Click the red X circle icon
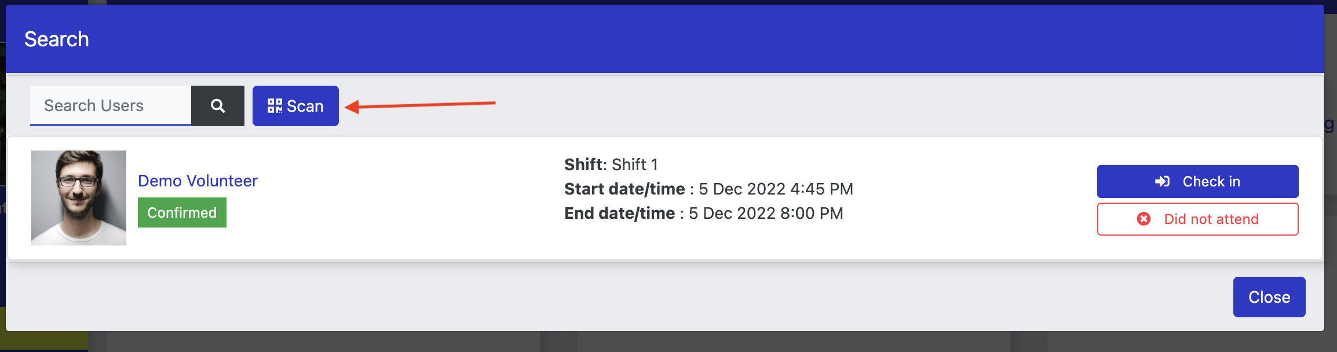 (1144, 219)
